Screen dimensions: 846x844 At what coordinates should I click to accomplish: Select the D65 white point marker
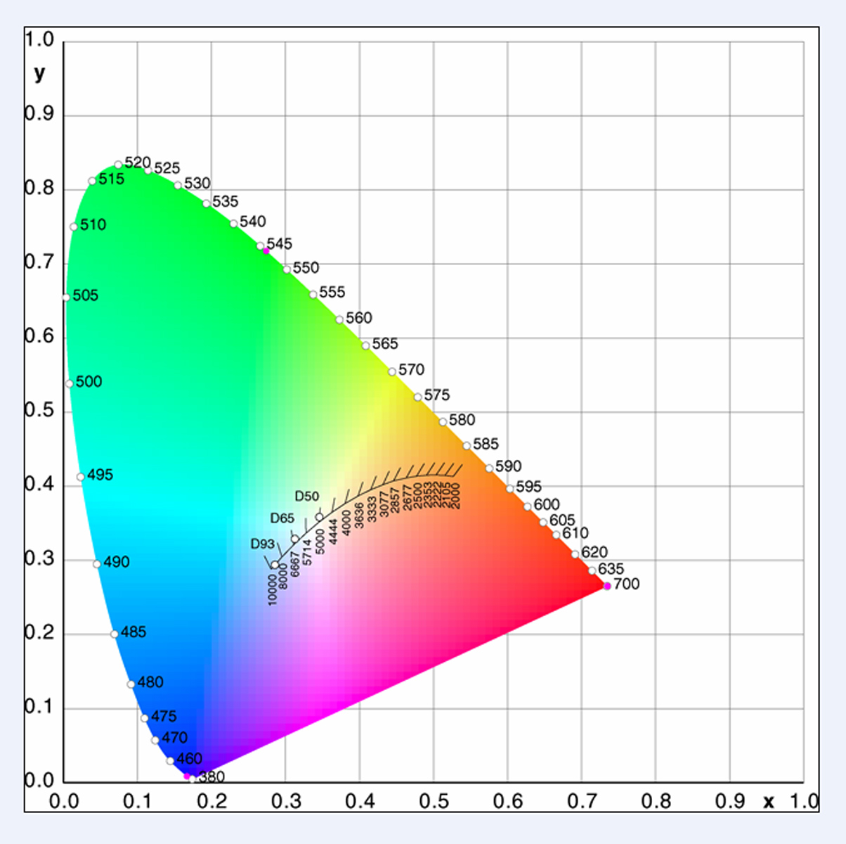pyautogui.click(x=295, y=539)
